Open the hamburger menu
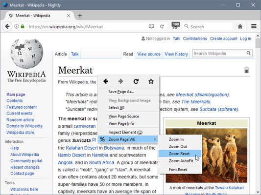The height and width of the screenshot is (195, 261). click(x=254, y=26)
